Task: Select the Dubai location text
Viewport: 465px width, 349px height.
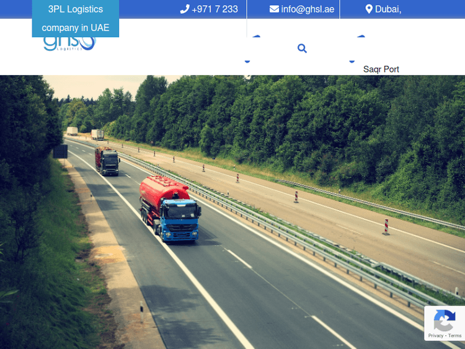Action: click(388, 9)
